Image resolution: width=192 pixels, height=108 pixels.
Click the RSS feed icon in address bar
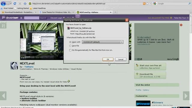tap(144, 4)
